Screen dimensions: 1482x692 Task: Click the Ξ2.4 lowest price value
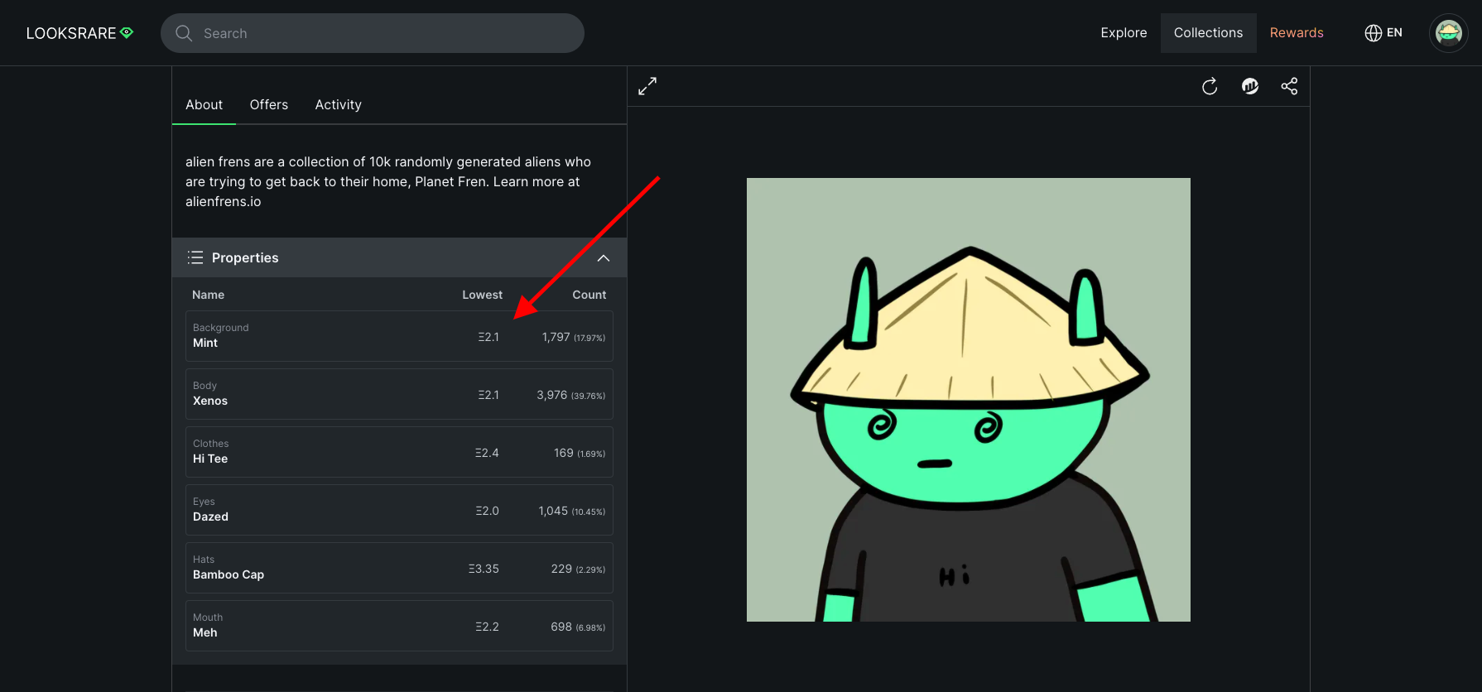coord(487,453)
